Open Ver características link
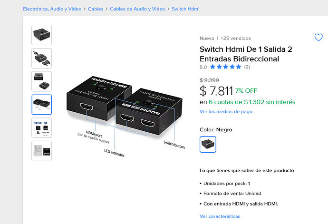The height and width of the screenshot is (224, 328). (220, 216)
